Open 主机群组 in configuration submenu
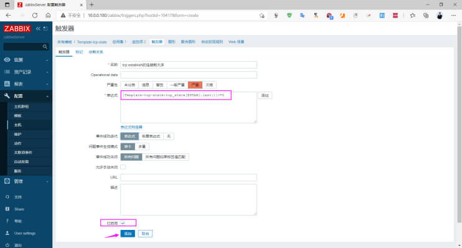Screen dimensions: 462x248 21,107
